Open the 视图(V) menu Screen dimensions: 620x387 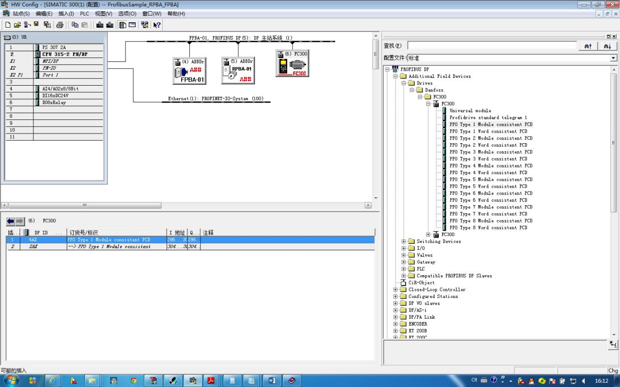pyautogui.click(x=104, y=14)
